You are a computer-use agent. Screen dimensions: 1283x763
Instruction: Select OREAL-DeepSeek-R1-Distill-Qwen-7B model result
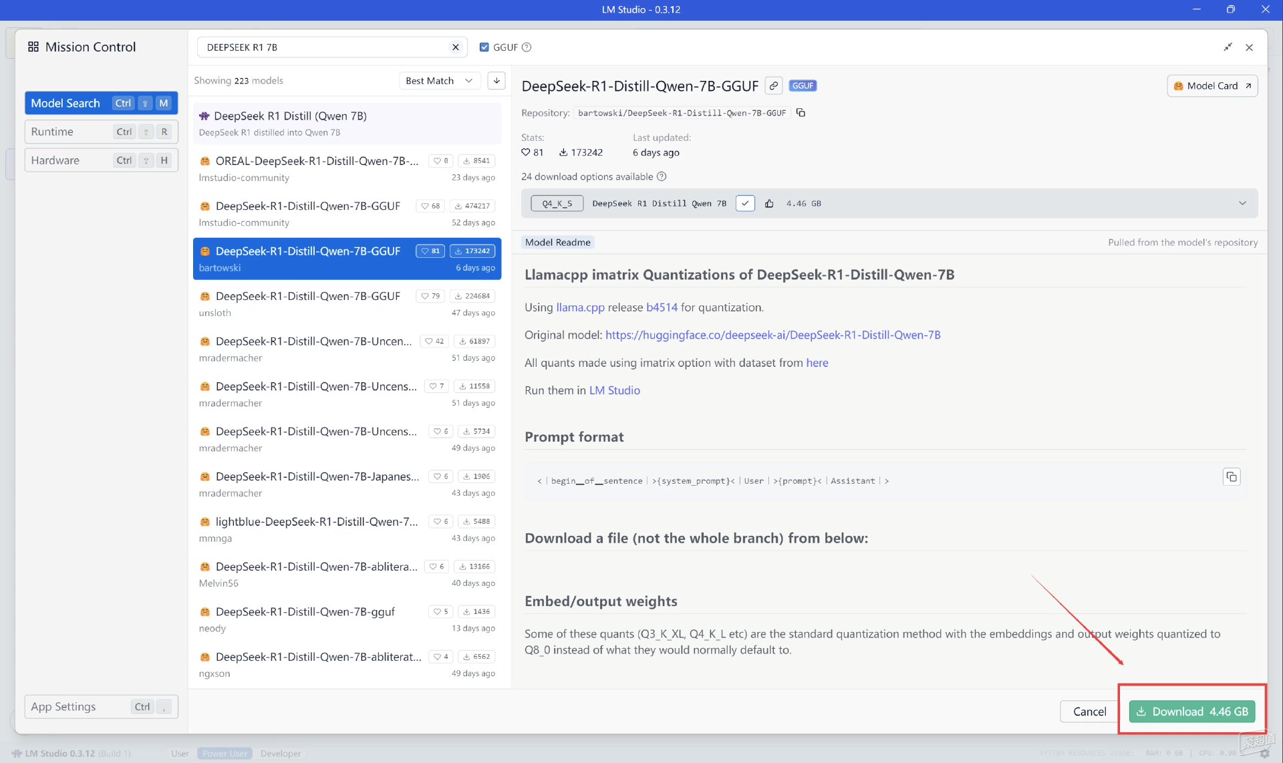[347, 169]
